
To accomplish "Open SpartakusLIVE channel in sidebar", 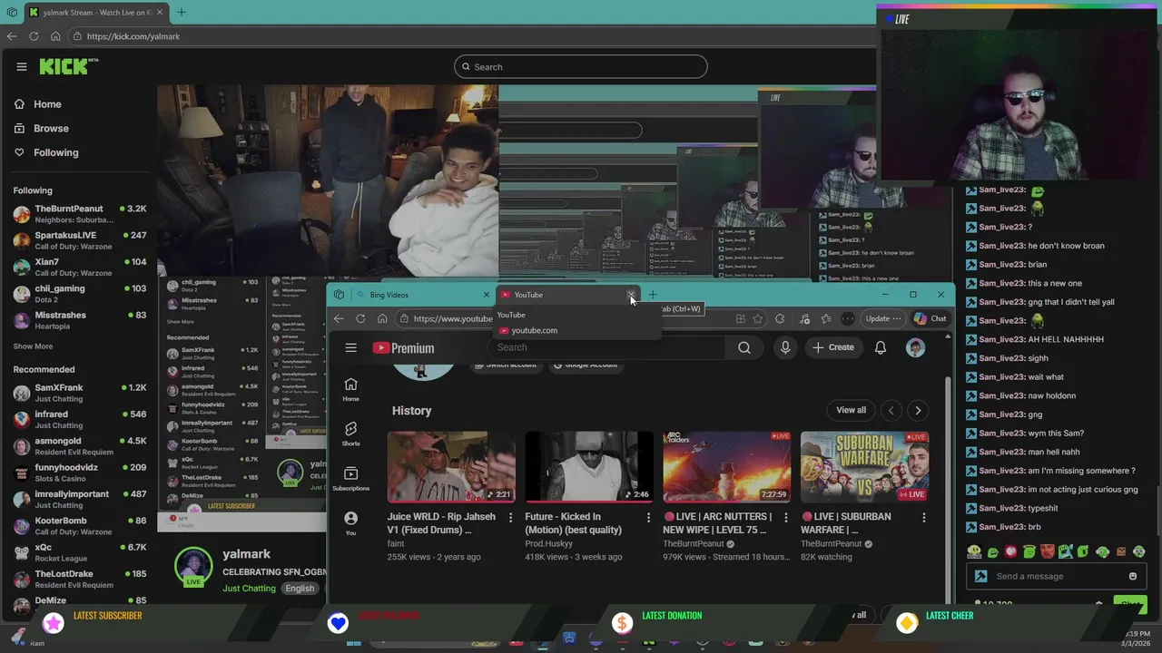I will tap(80, 240).
